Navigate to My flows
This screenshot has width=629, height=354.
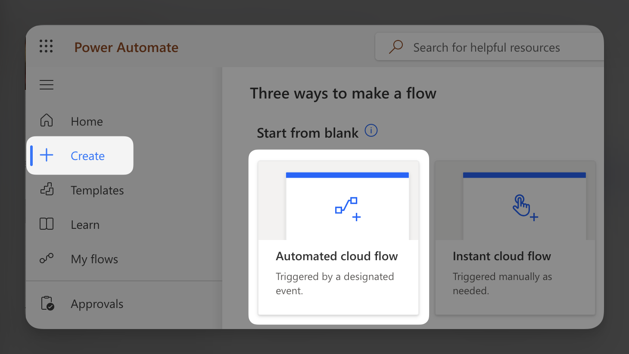coord(94,259)
